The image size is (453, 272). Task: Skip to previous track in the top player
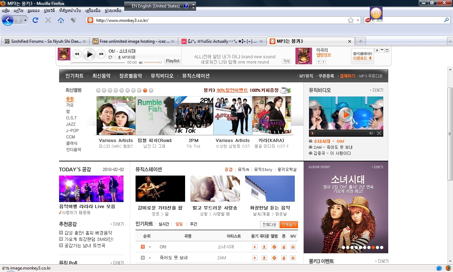tap(77, 54)
